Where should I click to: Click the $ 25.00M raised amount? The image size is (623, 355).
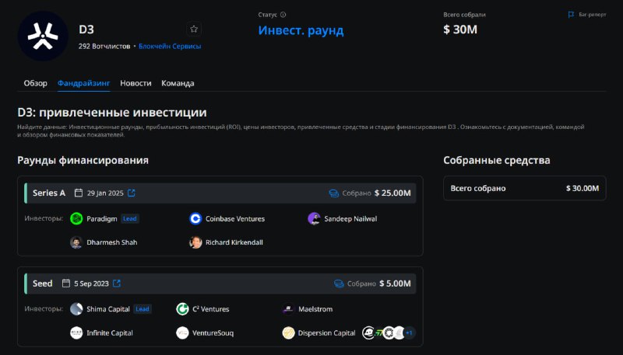[392, 193]
